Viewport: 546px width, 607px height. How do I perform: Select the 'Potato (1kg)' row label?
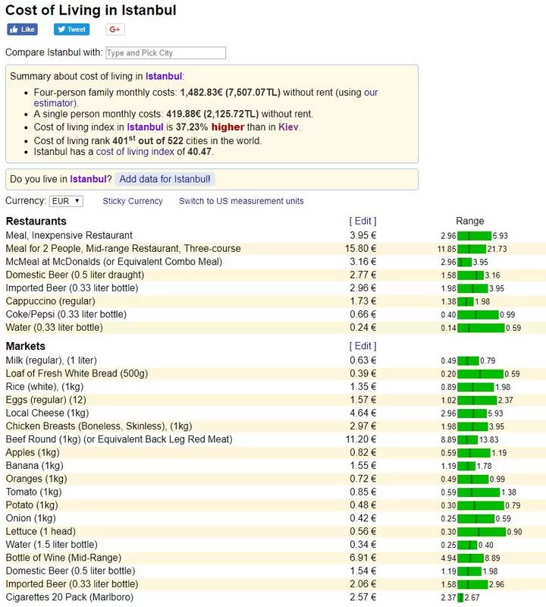tap(32, 505)
